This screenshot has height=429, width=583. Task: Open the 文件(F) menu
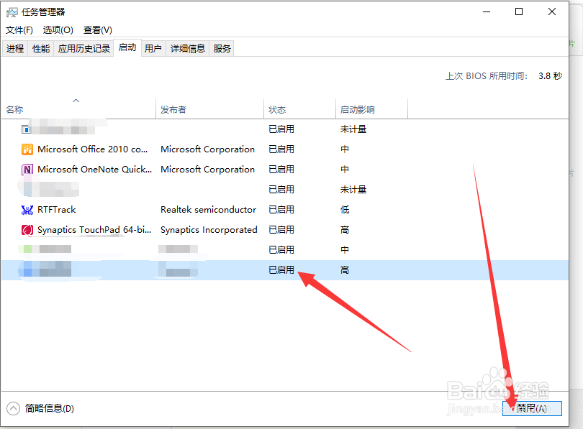(19, 29)
